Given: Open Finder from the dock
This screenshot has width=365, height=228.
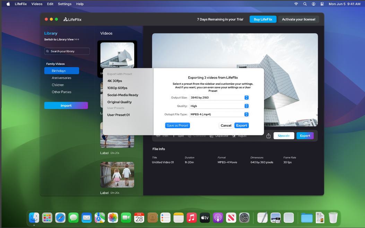Looking at the screenshot, I should (34, 218).
